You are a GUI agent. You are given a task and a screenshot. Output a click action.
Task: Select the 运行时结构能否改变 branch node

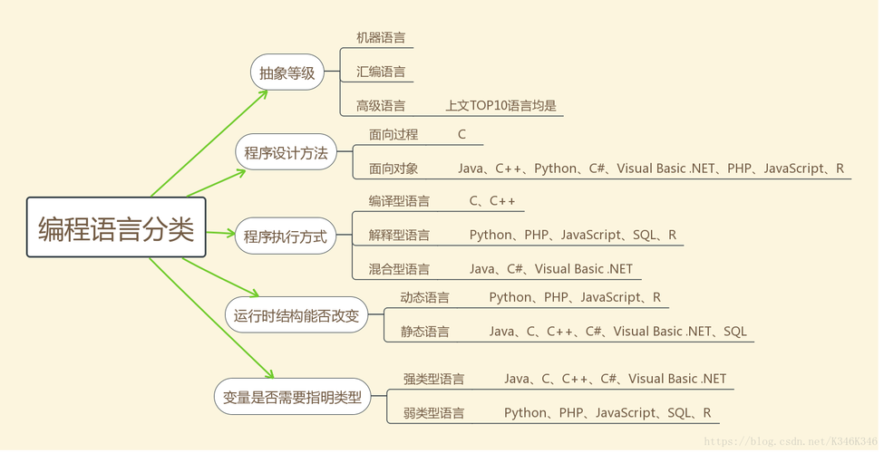(296, 315)
